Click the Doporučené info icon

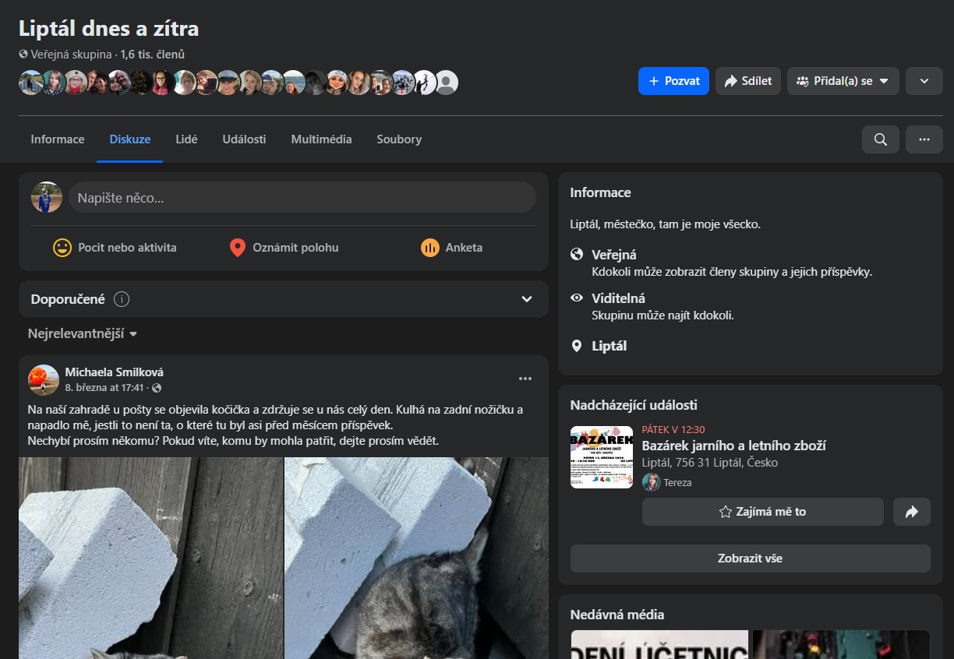tap(121, 299)
